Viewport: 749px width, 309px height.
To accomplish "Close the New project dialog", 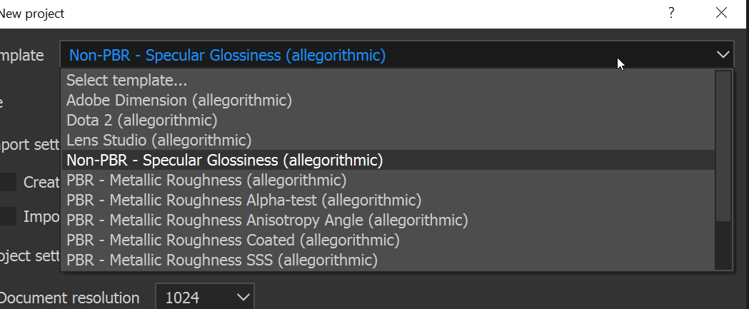I will point(721,13).
